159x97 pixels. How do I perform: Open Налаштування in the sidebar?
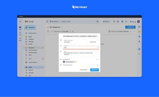tap(33, 62)
